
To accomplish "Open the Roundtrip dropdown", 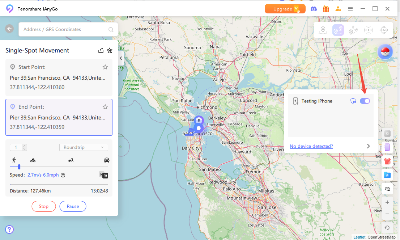I will pyautogui.click(x=84, y=147).
